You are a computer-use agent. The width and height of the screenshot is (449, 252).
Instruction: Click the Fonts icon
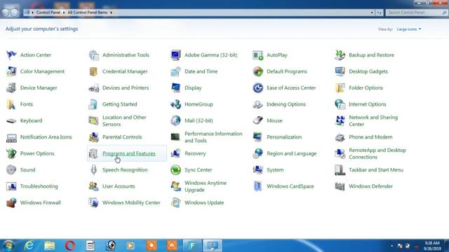[11, 104]
